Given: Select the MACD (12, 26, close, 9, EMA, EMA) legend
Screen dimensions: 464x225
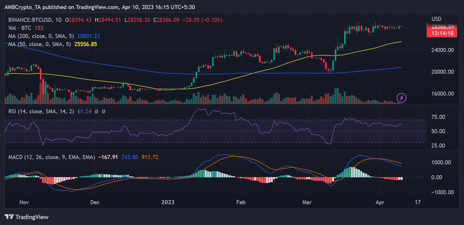Looking at the screenshot, I should click(x=51, y=157).
